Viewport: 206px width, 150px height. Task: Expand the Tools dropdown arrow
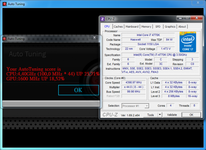pos(160,115)
